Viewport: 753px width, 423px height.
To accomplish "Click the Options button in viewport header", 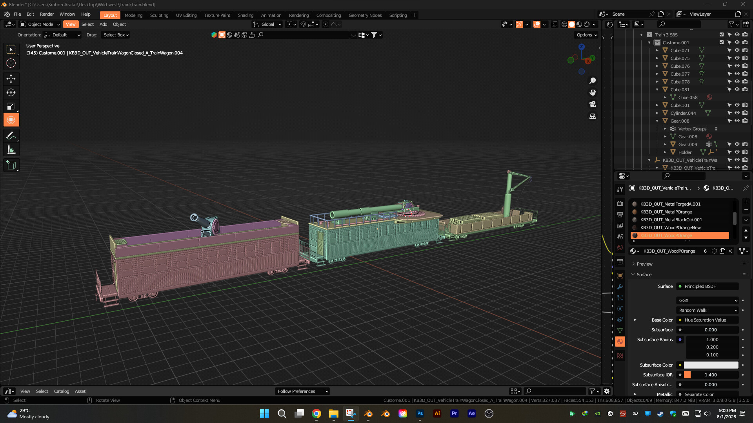I will (587, 35).
